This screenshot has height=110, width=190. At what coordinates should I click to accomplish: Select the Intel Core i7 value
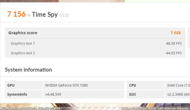coord(178,85)
